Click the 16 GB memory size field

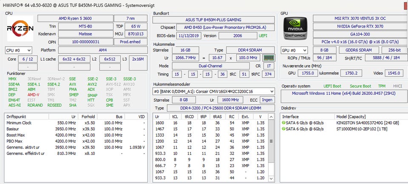point(186,50)
